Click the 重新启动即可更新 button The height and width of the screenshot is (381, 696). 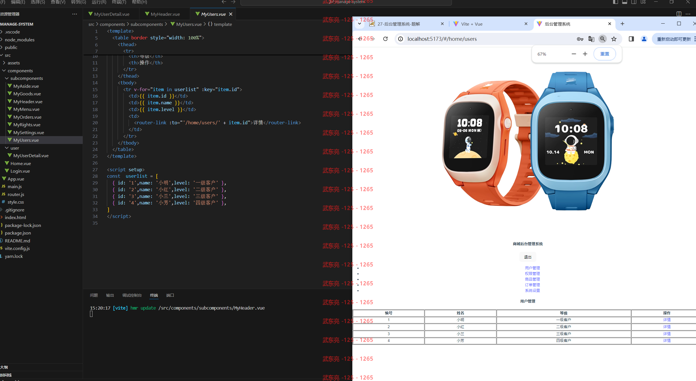tap(674, 39)
